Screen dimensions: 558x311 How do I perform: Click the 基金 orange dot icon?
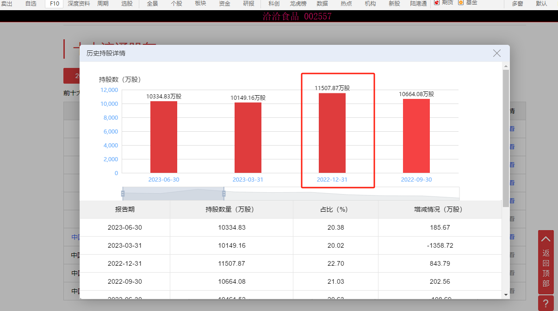pyautogui.click(x=460, y=2)
